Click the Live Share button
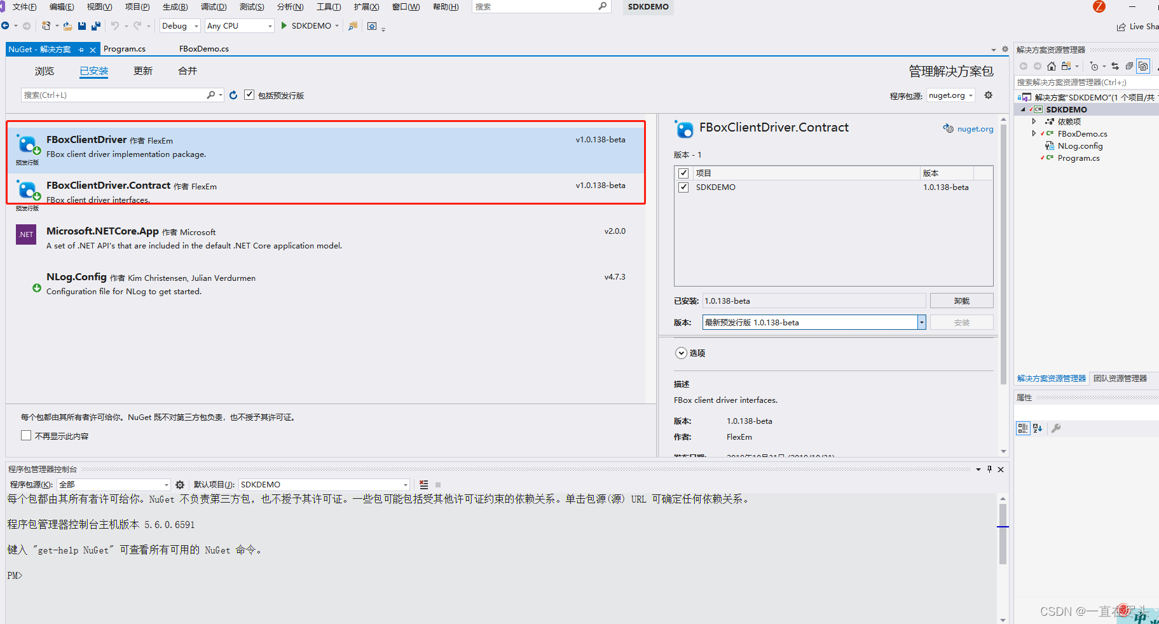The height and width of the screenshot is (624, 1159). tap(1138, 27)
